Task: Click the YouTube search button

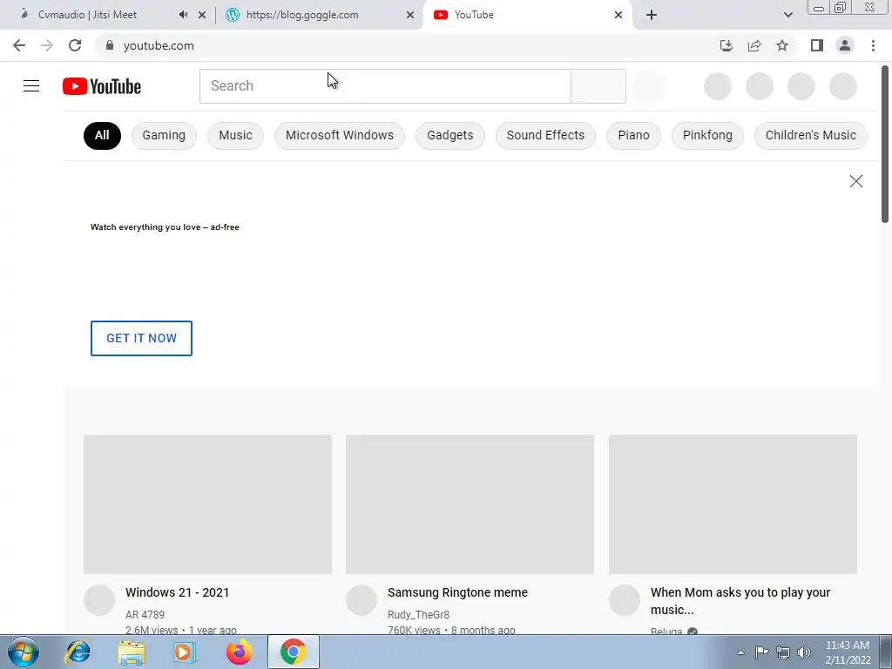Action: point(598,86)
